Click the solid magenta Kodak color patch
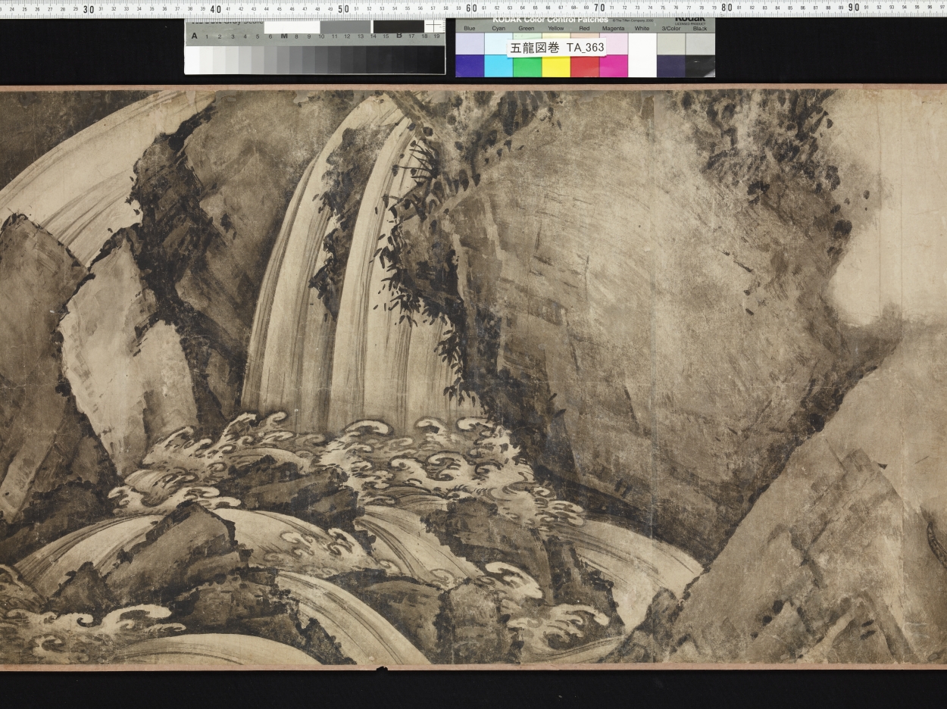 (x=614, y=66)
